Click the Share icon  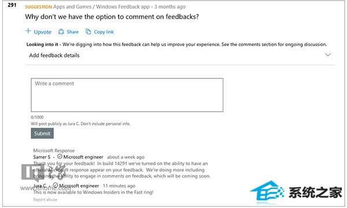point(61,32)
